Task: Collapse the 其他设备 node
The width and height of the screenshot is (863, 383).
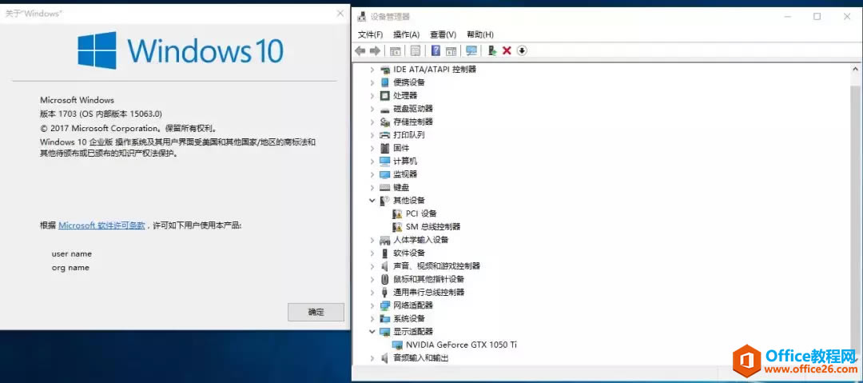Action: click(x=372, y=201)
